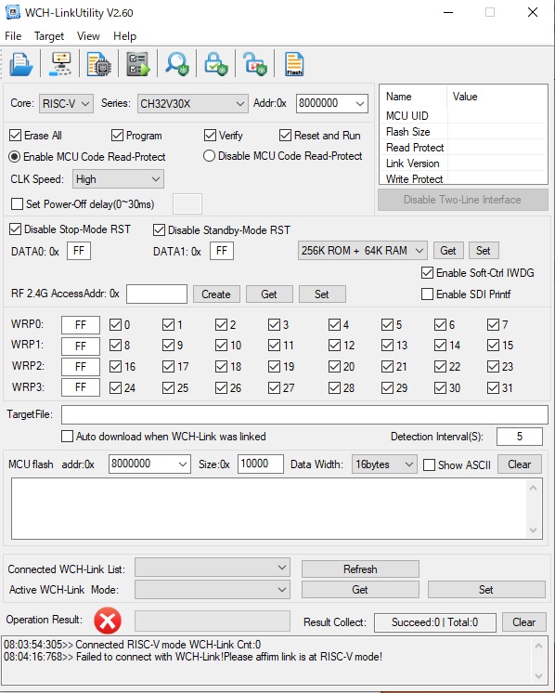Open Data Width 16bytes dropdown
555x693 pixels.
click(384, 464)
